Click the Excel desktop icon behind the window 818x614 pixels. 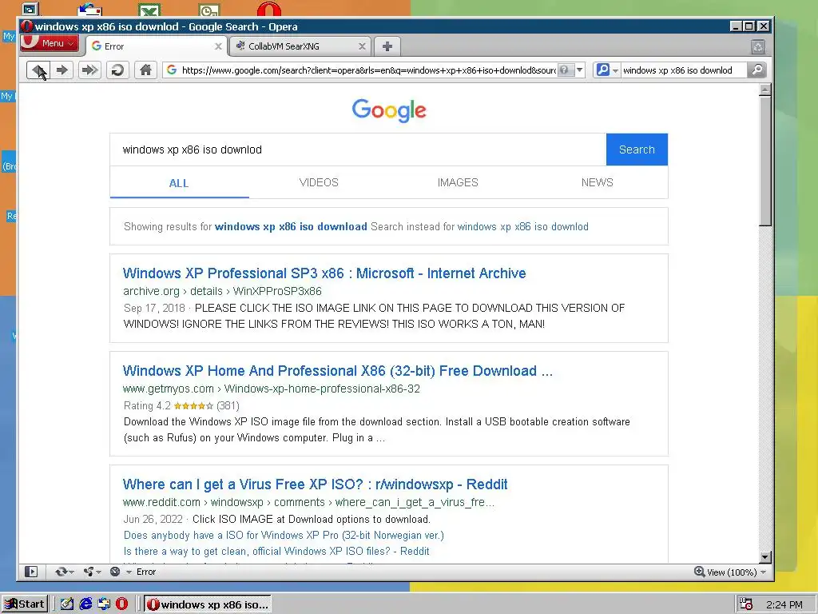[x=149, y=10]
